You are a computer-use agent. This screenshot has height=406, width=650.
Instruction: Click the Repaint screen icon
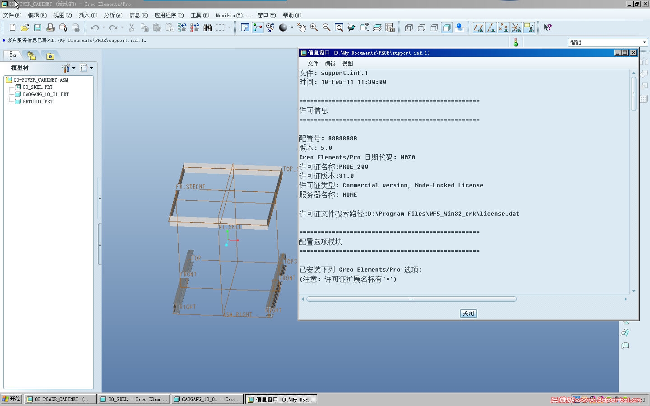tap(245, 28)
